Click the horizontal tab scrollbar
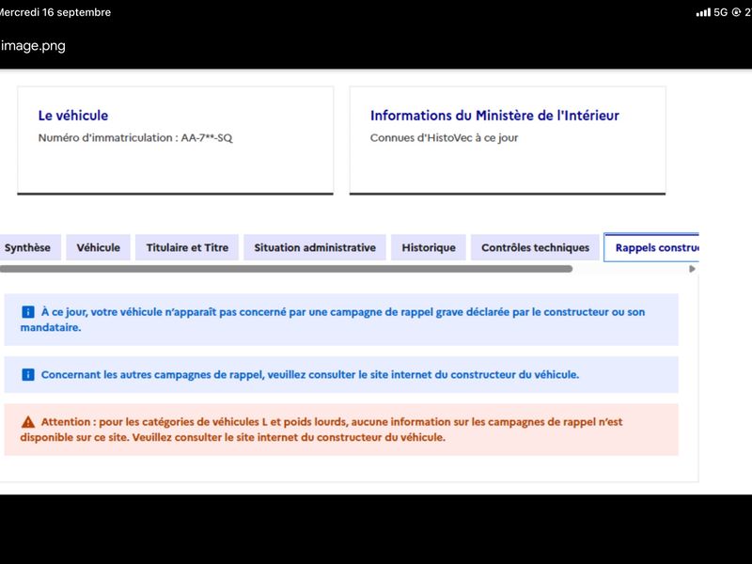Viewport: 752px width, 564px height. [287, 269]
